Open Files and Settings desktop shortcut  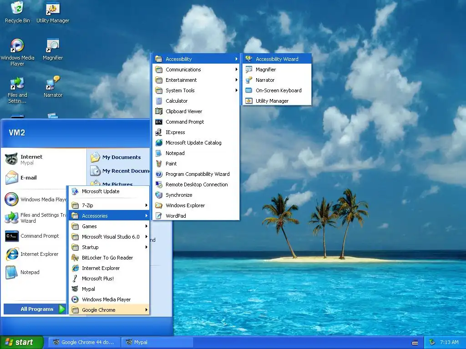click(x=17, y=90)
